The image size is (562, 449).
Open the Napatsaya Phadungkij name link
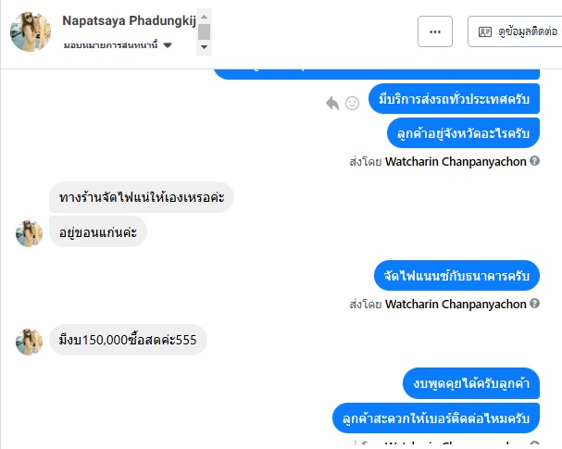coord(129,19)
